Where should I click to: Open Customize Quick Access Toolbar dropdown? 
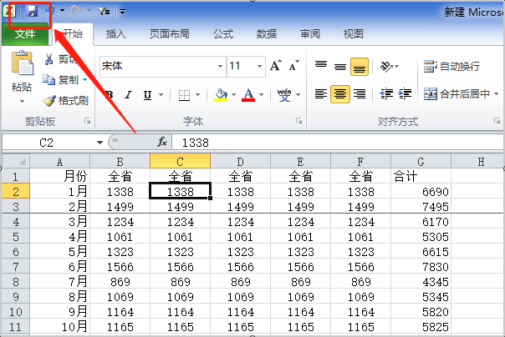pos(122,12)
